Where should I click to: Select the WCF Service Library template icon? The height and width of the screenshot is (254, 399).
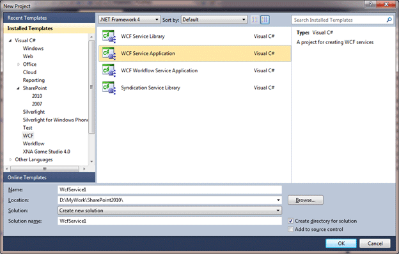click(109, 36)
